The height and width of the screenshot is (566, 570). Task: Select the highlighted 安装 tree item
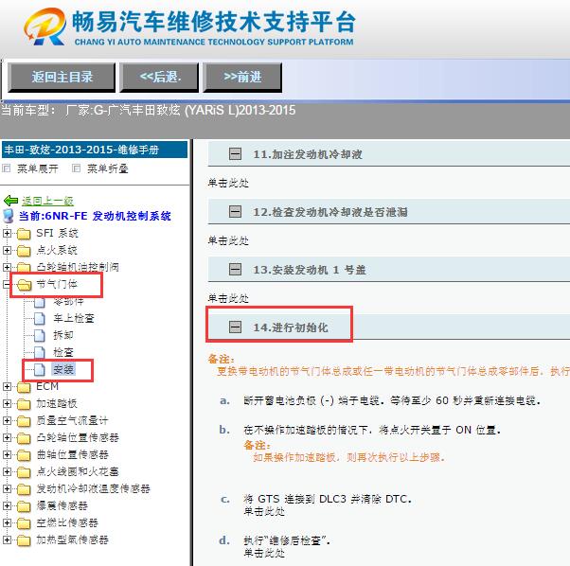tap(63, 369)
